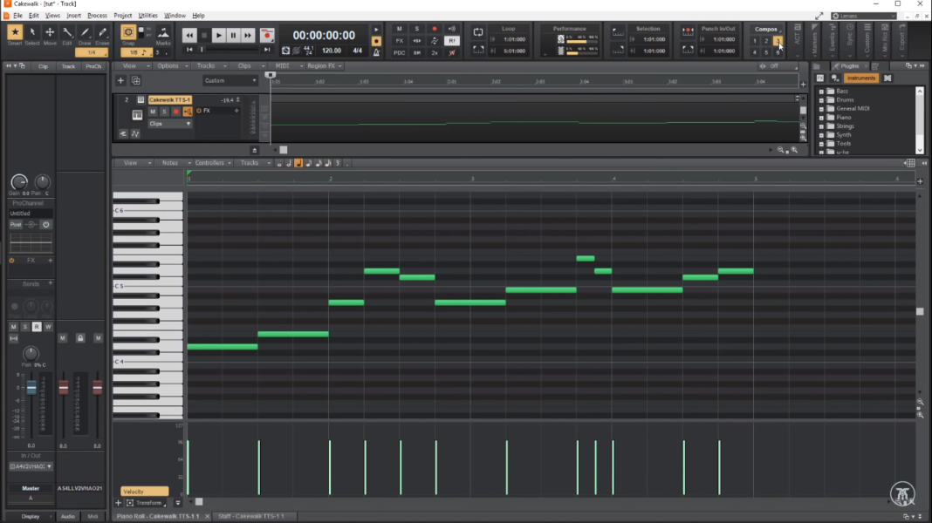The image size is (932, 523).
Task: Activate the Move tool
Action: coord(50,35)
